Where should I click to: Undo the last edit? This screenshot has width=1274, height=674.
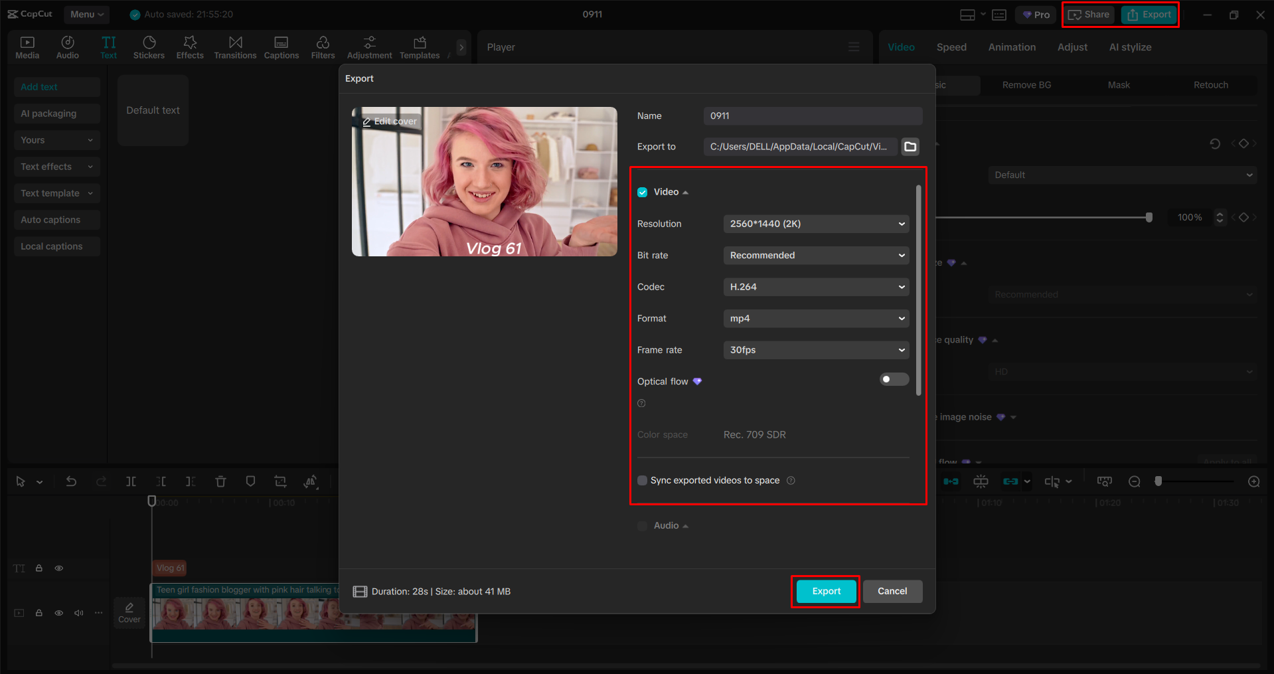pos(71,481)
